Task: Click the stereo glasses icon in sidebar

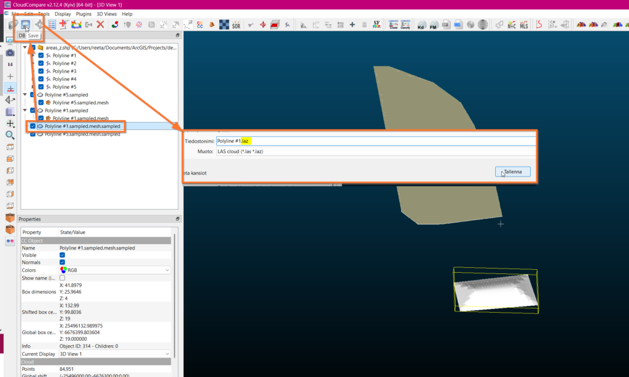Action: [10, 241]
